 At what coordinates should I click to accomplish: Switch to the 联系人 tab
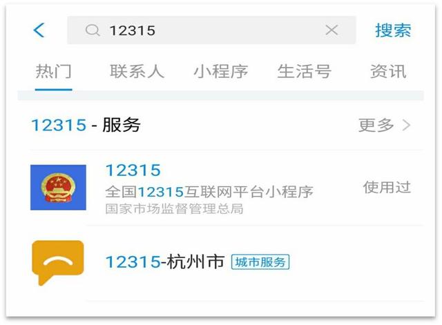[137, 72]
